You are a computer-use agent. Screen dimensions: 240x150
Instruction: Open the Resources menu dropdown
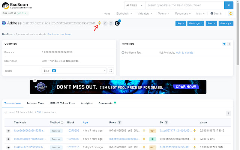(x=183, y=13)
